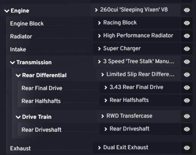This screenshot has width=196, height=155.
Task: Toggle eye icon for 3 Speed transmission
Action: [x=187, y=62]
